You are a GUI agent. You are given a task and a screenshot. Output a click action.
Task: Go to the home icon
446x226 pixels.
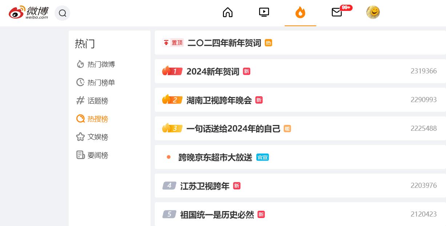[228, 12]
